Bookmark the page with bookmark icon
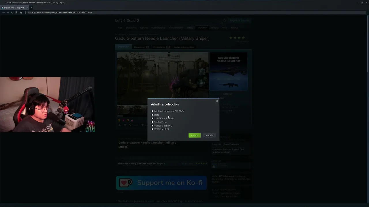This screenshot has height=207, width=369. click(x=16, y=13)
